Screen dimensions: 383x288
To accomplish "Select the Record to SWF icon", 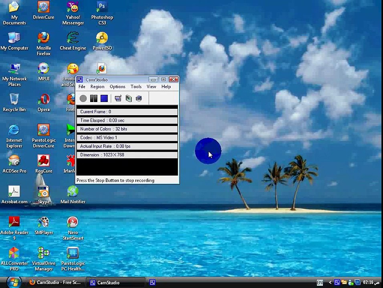I will (x=139, y=98).
